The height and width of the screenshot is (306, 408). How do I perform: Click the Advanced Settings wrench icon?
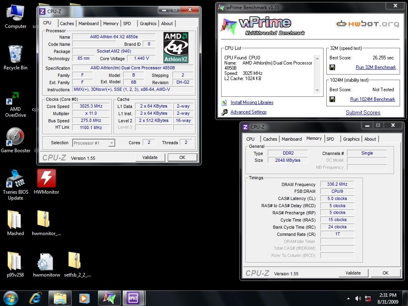[224, 112]
